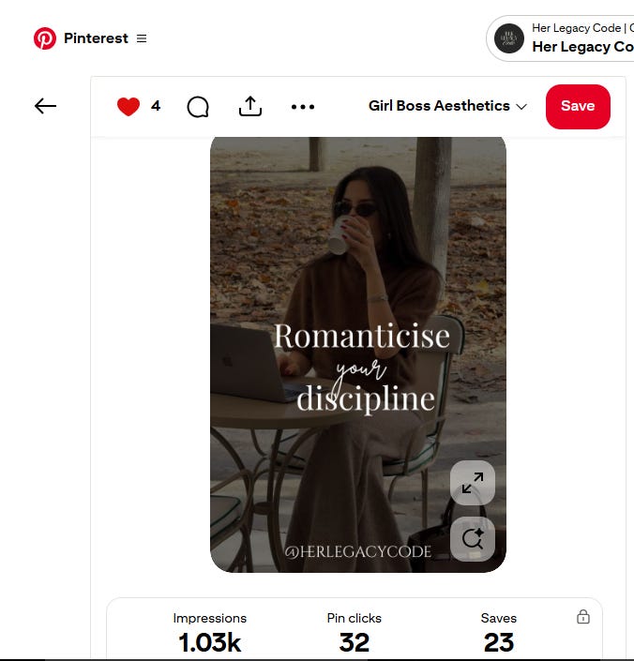Select the Pin clicks 32 stat
The height and width of the screenshot is (661, 634).
[355, 633]
